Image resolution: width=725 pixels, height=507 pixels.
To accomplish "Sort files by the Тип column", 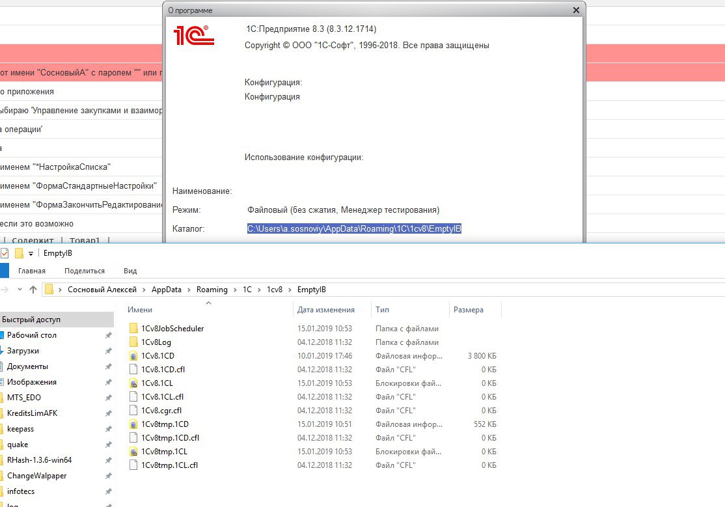I will [x=410, y=310].
